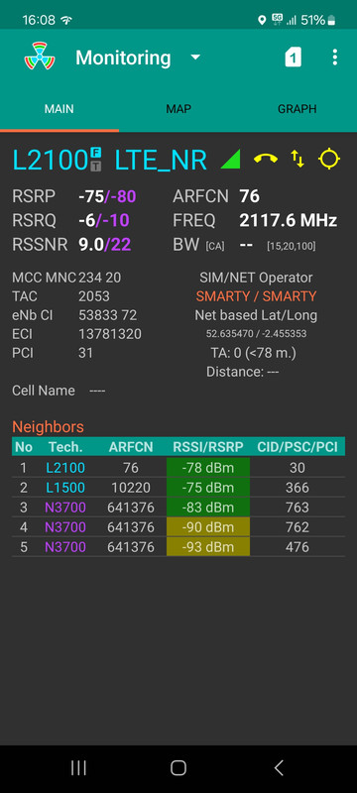Tap the Distance: --- text

tap(243, 372)
